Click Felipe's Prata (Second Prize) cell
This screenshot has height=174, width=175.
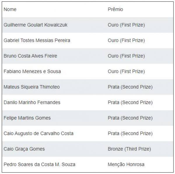130,118
